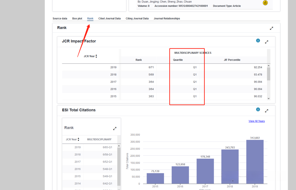Click the MULTIDISCIPLINARY SCIENCES category header
This screenshot has width=296, height=190.
click(x=193, y=53)
